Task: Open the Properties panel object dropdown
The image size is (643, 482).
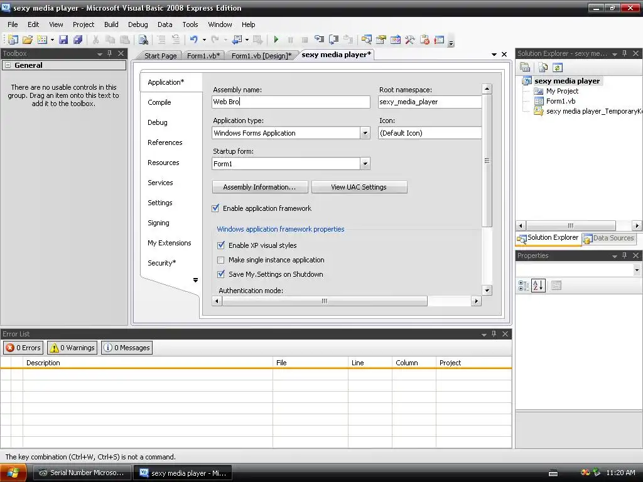Action: click(637, 270)
